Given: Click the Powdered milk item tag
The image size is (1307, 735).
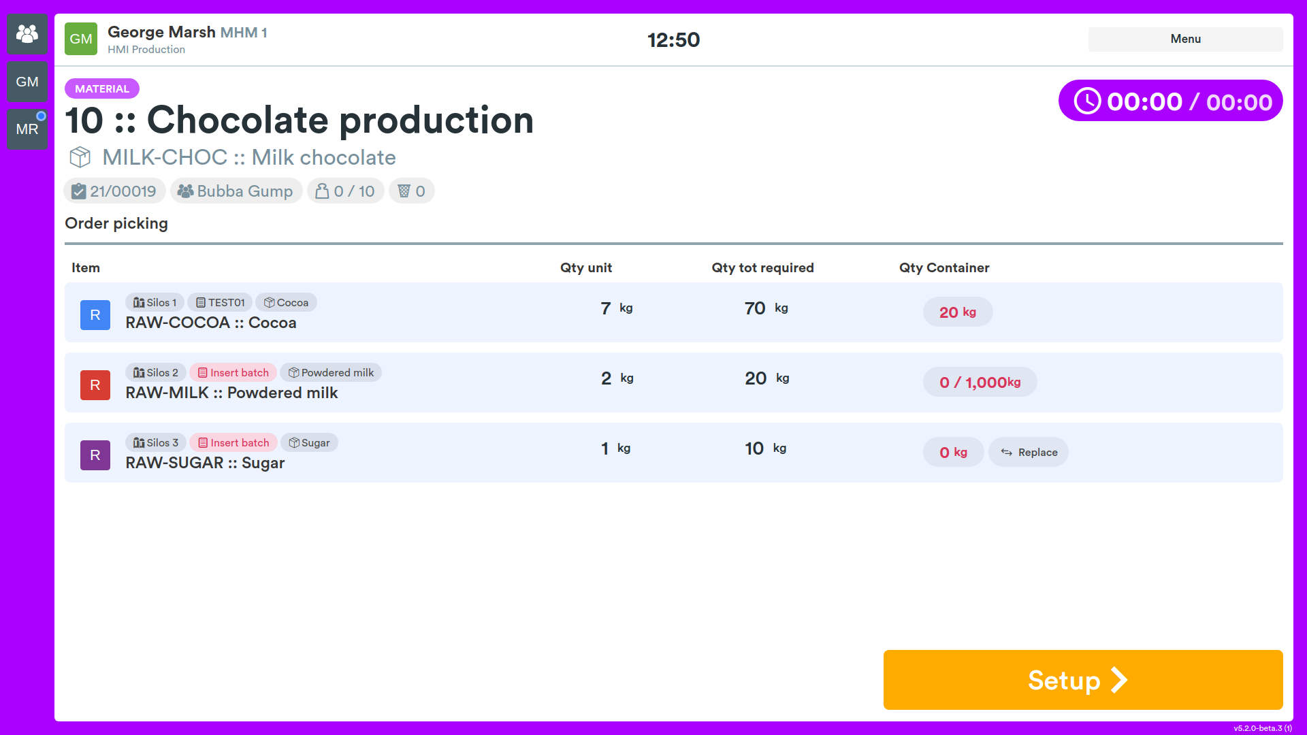Looking at the screenshot, I should 331,372.
